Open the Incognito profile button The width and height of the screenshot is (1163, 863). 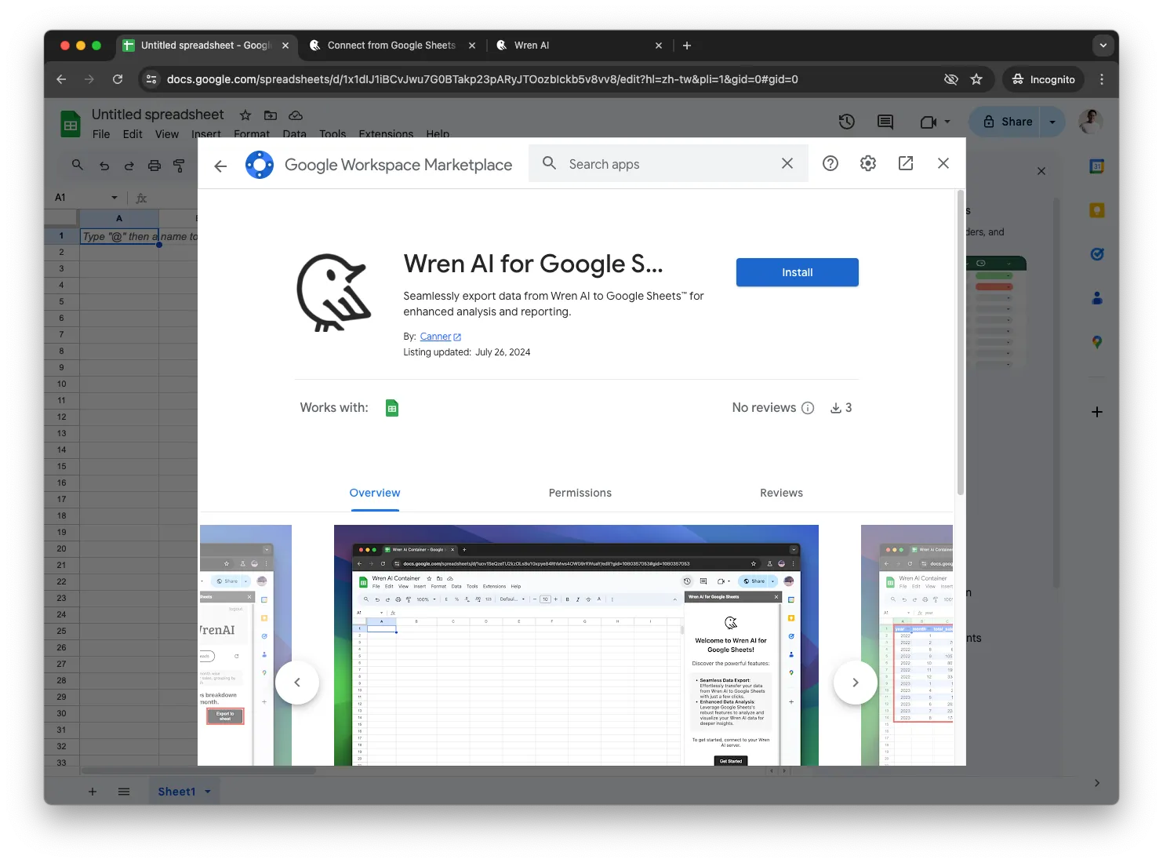pos(1044,79)
